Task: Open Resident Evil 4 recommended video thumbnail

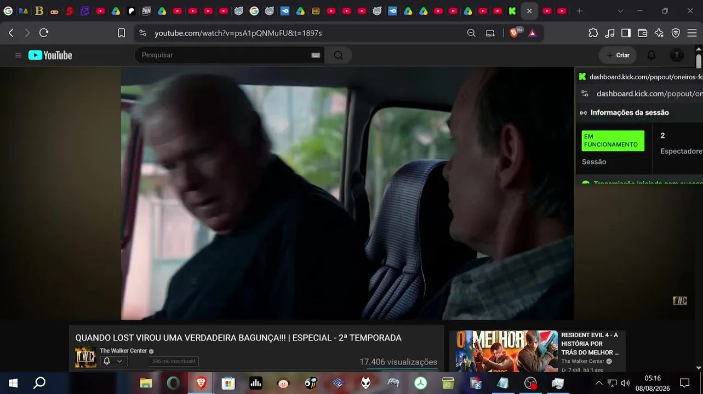Action: [x=503, y=351]
